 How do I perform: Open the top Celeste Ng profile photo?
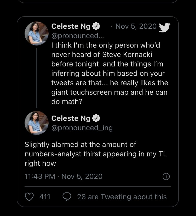(37, 33)
